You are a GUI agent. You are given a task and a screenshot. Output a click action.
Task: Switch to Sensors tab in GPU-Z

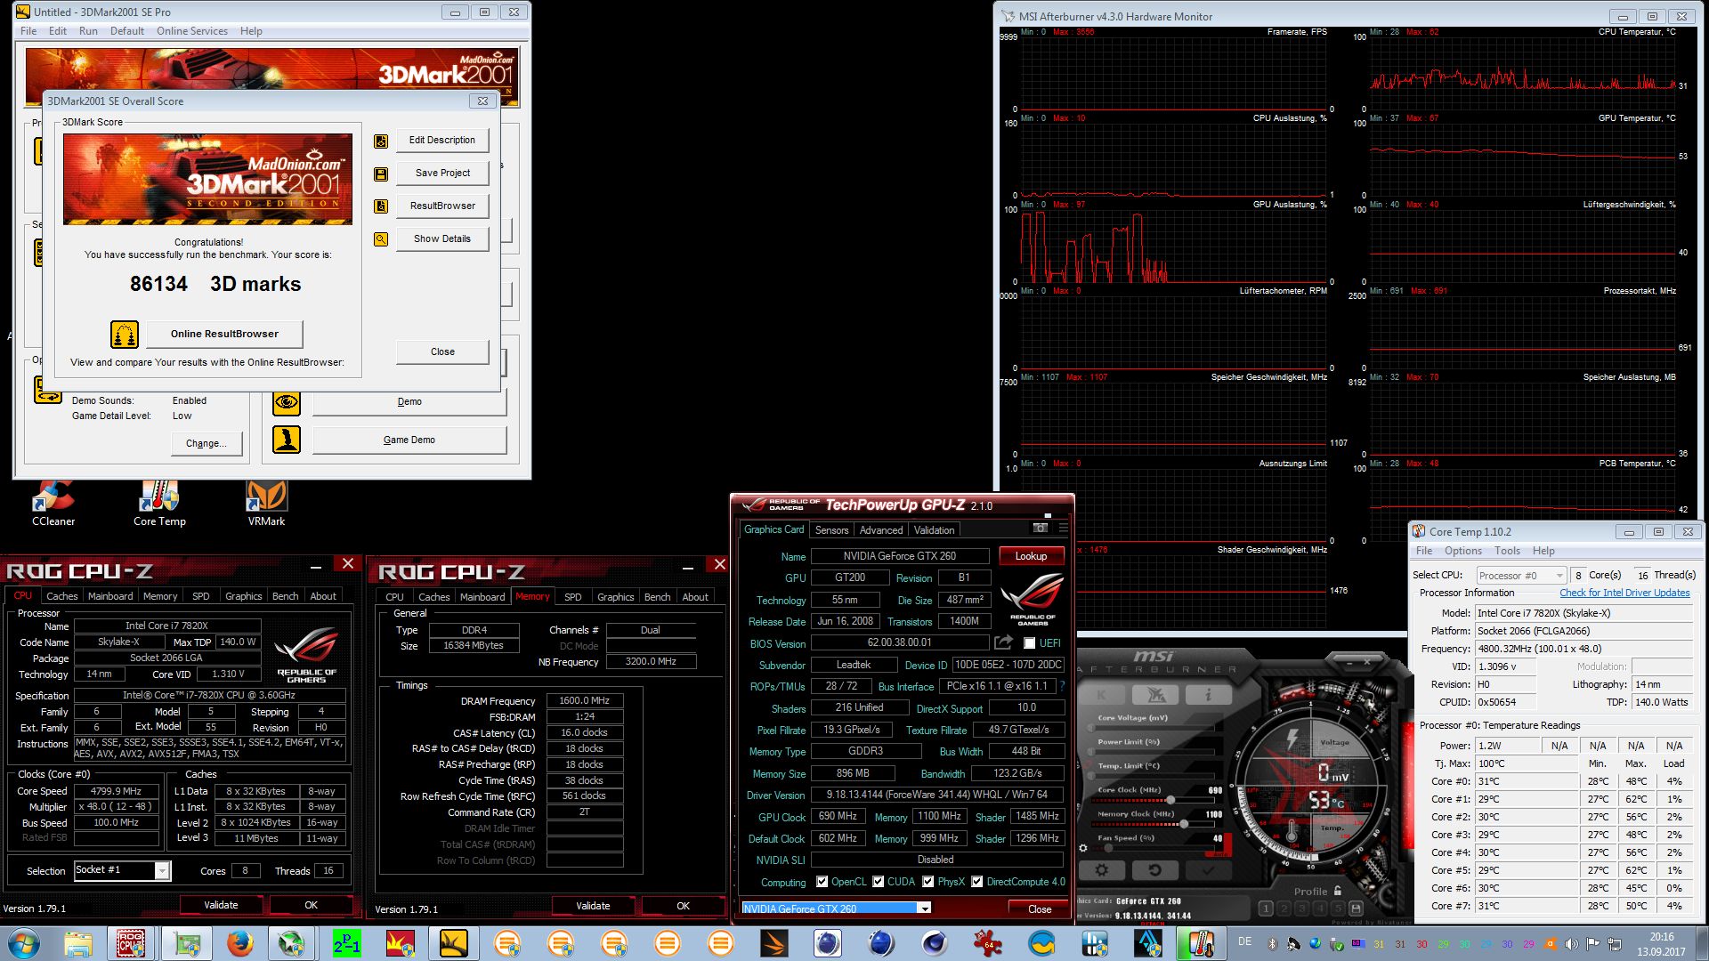[831, 530]
